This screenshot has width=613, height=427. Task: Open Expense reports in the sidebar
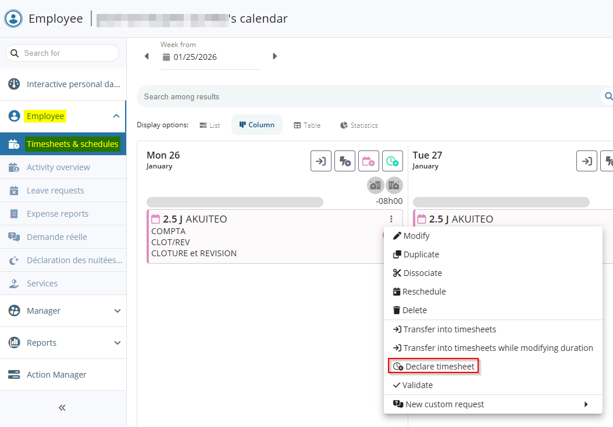(x=58, y=214)
